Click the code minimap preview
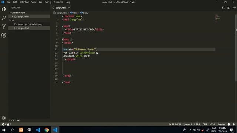 click(218, 18)
